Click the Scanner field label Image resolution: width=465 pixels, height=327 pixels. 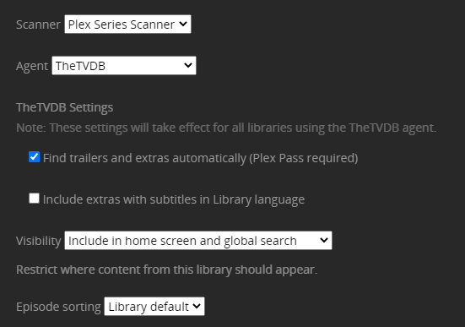(x=38, y=25)
